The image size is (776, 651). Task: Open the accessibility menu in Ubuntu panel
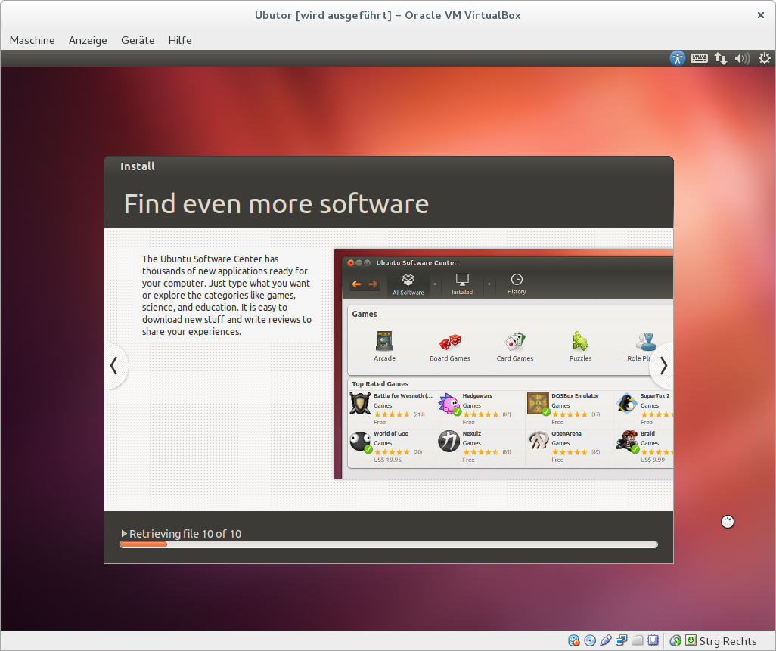pos(677,58)
